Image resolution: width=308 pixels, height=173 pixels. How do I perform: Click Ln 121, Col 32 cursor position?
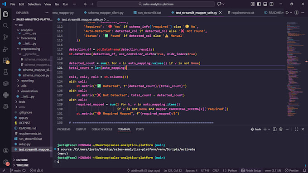[173, 170]
